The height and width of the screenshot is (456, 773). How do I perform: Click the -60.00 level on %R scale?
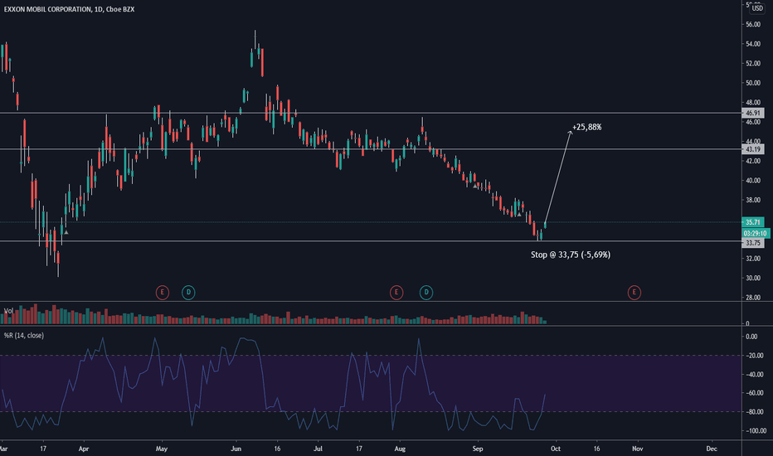click(x=754, y=393)
